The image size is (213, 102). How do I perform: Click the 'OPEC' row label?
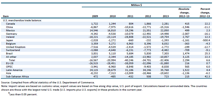click(x=9, y=67)
